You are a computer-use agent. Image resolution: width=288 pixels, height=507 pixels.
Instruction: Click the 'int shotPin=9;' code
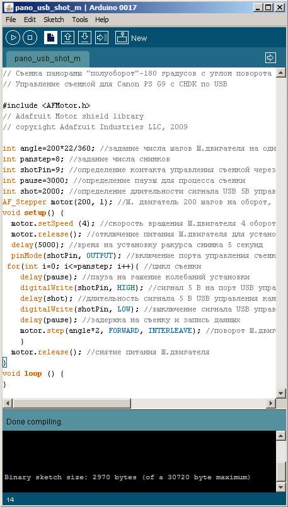click(33, 170)
